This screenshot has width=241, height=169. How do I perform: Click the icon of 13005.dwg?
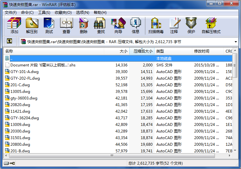7,91
